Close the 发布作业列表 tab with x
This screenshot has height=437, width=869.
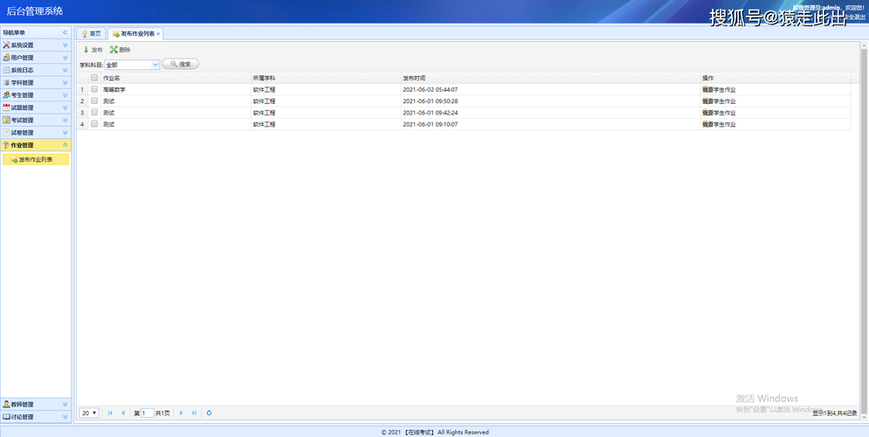(x=158, y=34)
